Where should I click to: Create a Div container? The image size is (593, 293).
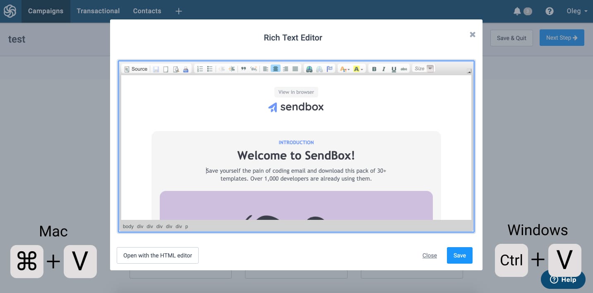254,69
